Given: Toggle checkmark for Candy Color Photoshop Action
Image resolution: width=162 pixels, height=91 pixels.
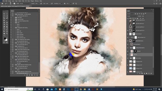Looking at the screenshot, I should point(11,21).
